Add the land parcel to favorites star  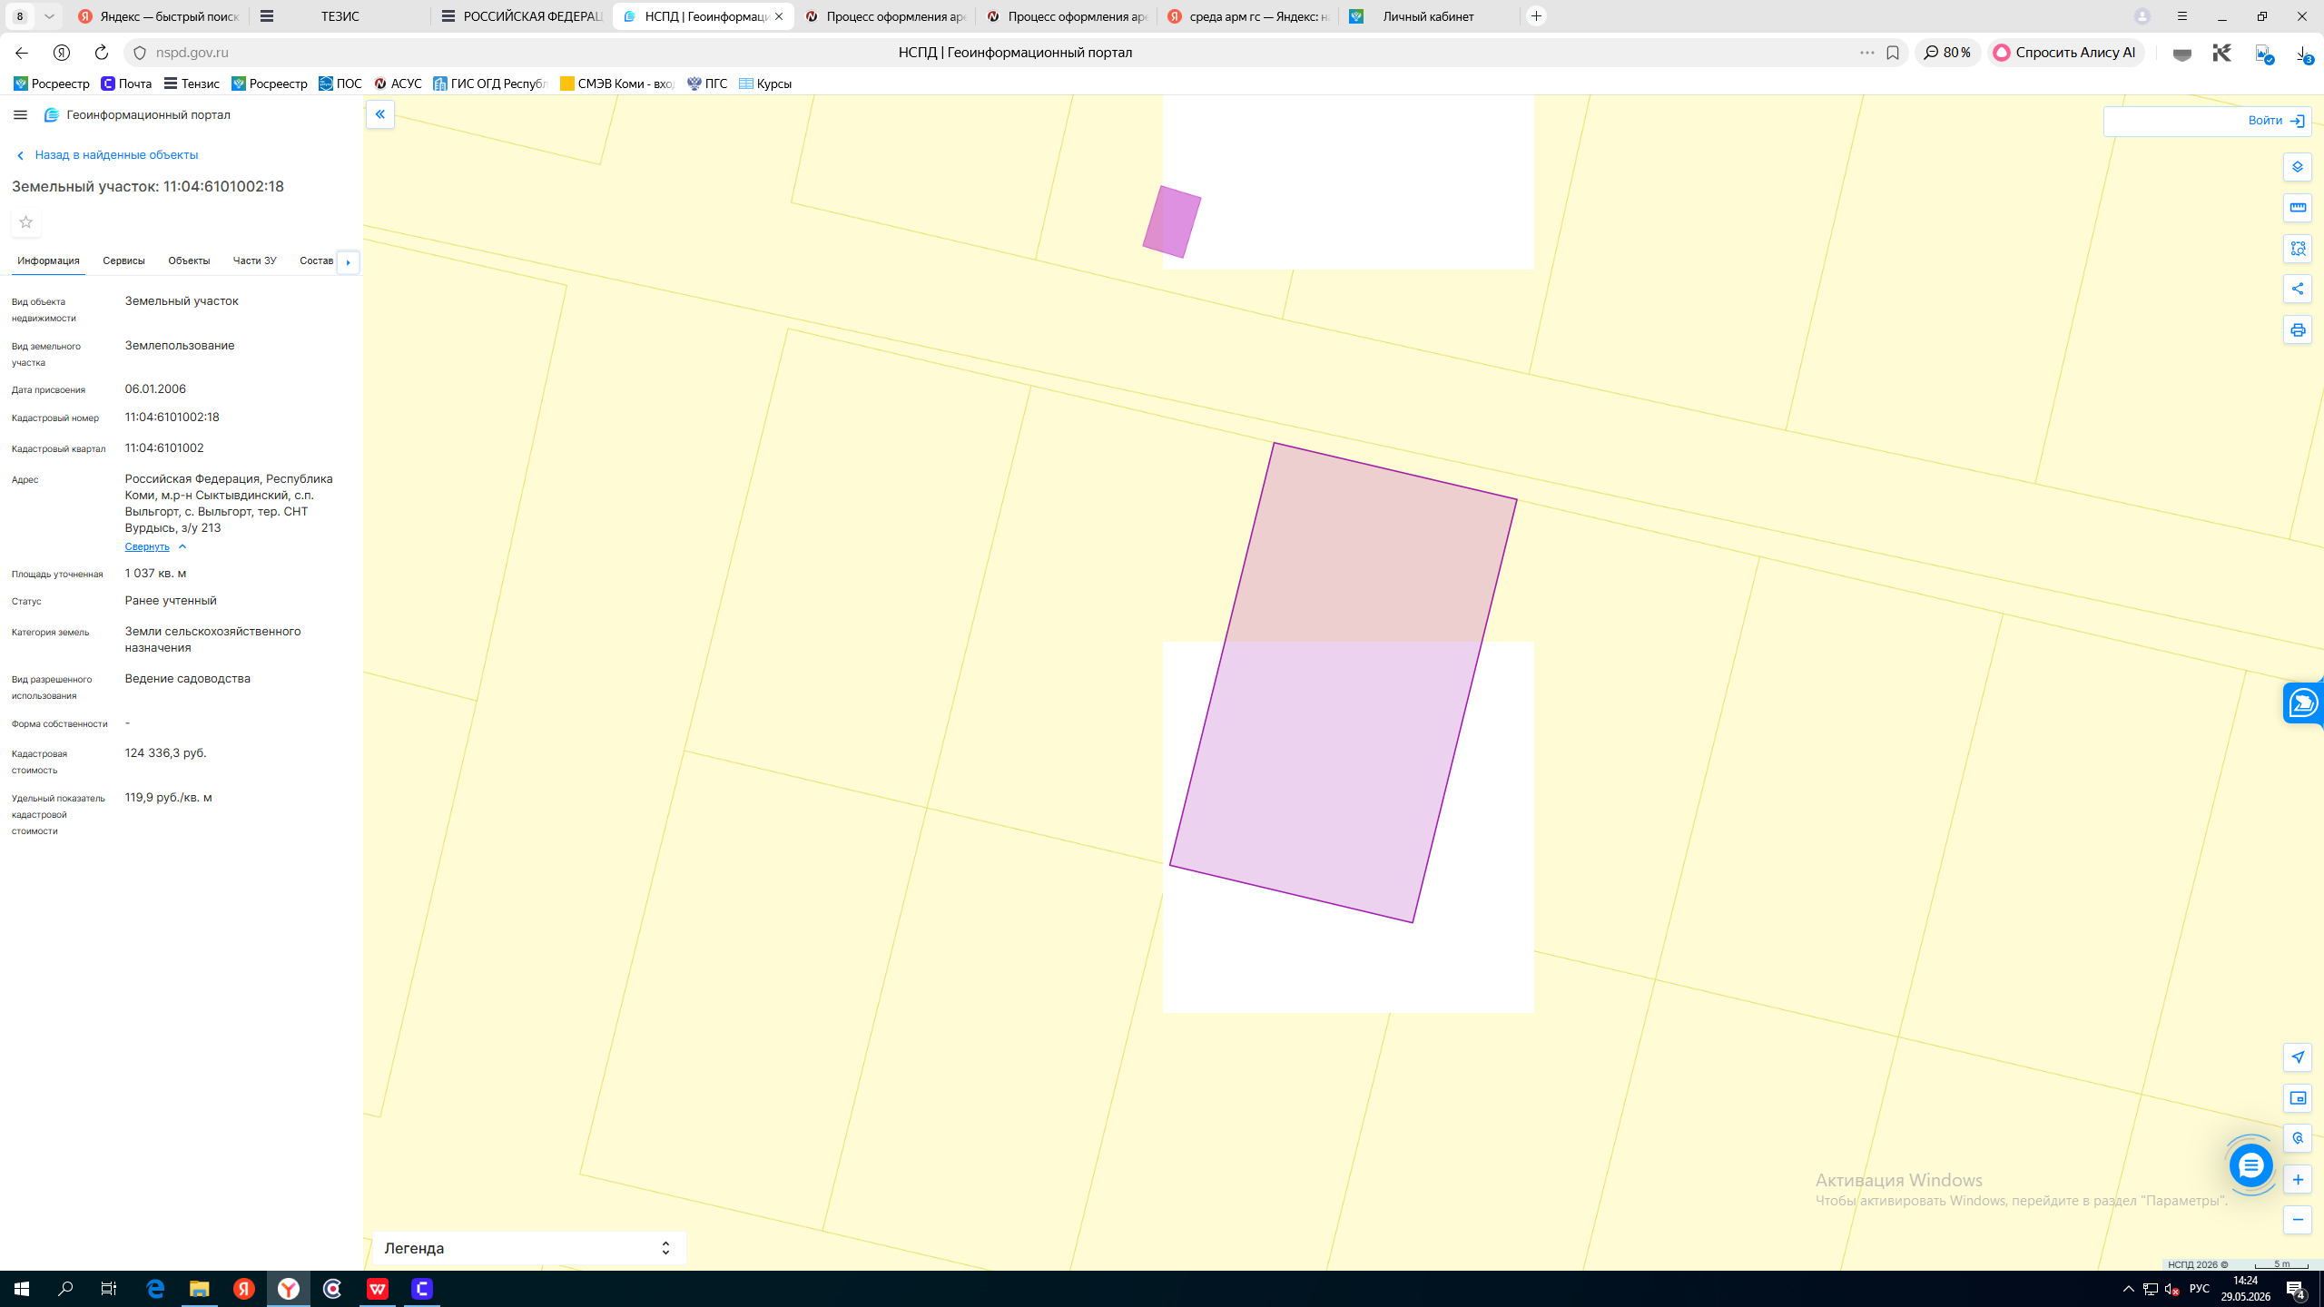click(26, 222)
